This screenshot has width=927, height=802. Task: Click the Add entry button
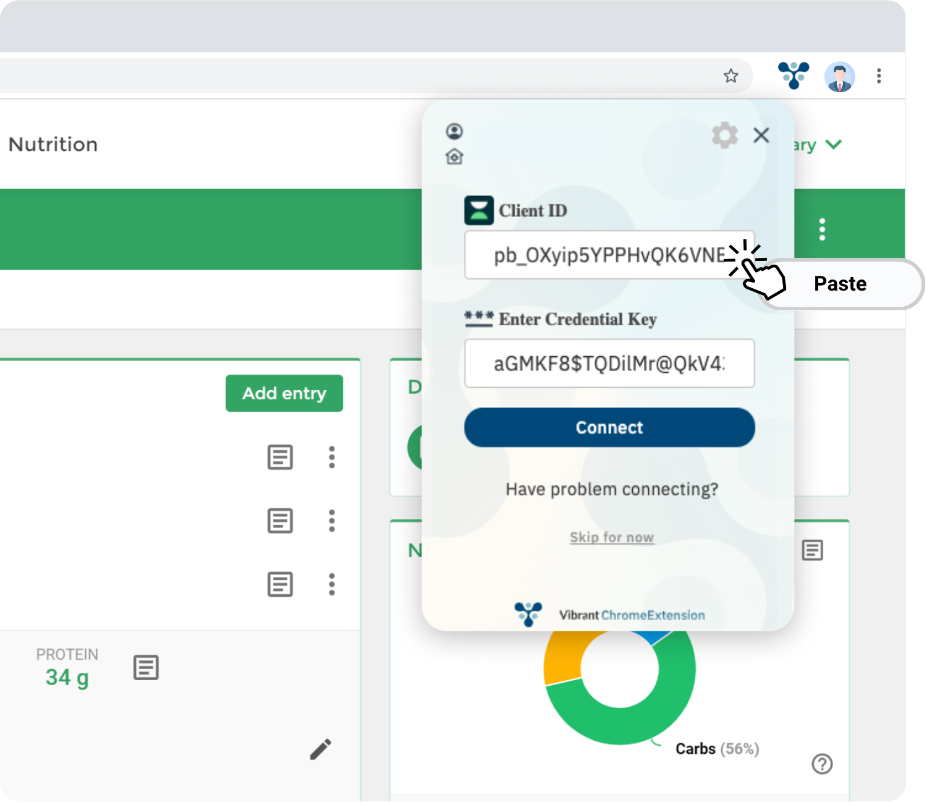point(284,393)
